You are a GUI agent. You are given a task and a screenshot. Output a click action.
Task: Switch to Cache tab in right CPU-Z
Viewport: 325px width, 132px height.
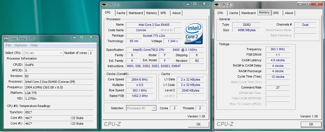[234, 13]
